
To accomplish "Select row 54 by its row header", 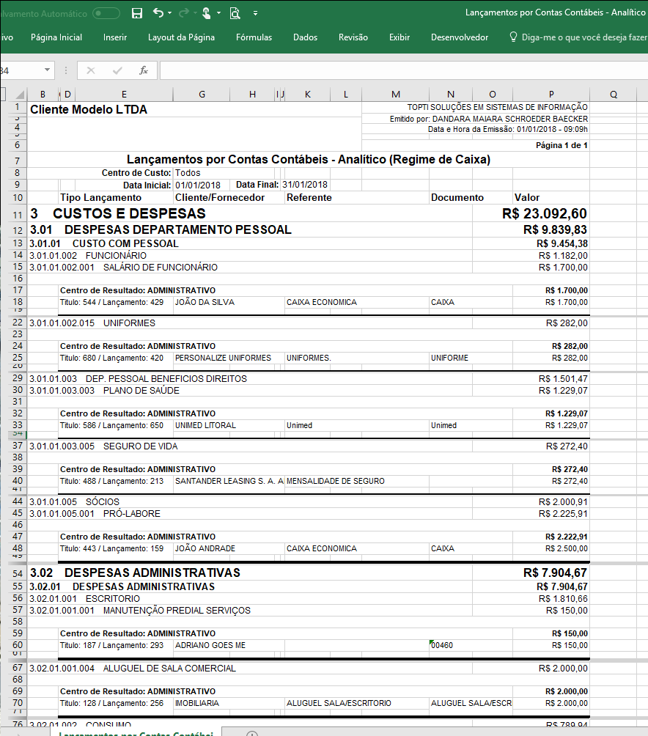I will click(x=18, y=573).
